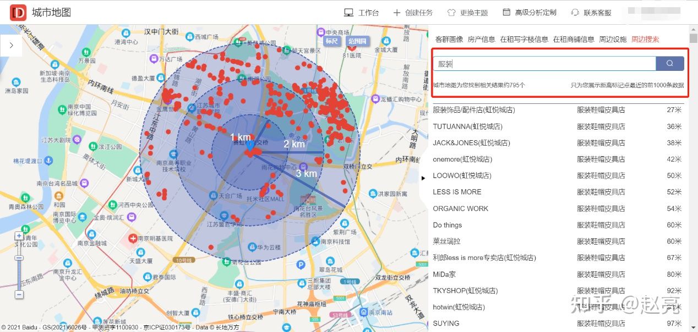698x332 pixels.
Task: Select the 标尺 ruler tool on the map
Action: (x=331, y=41)
